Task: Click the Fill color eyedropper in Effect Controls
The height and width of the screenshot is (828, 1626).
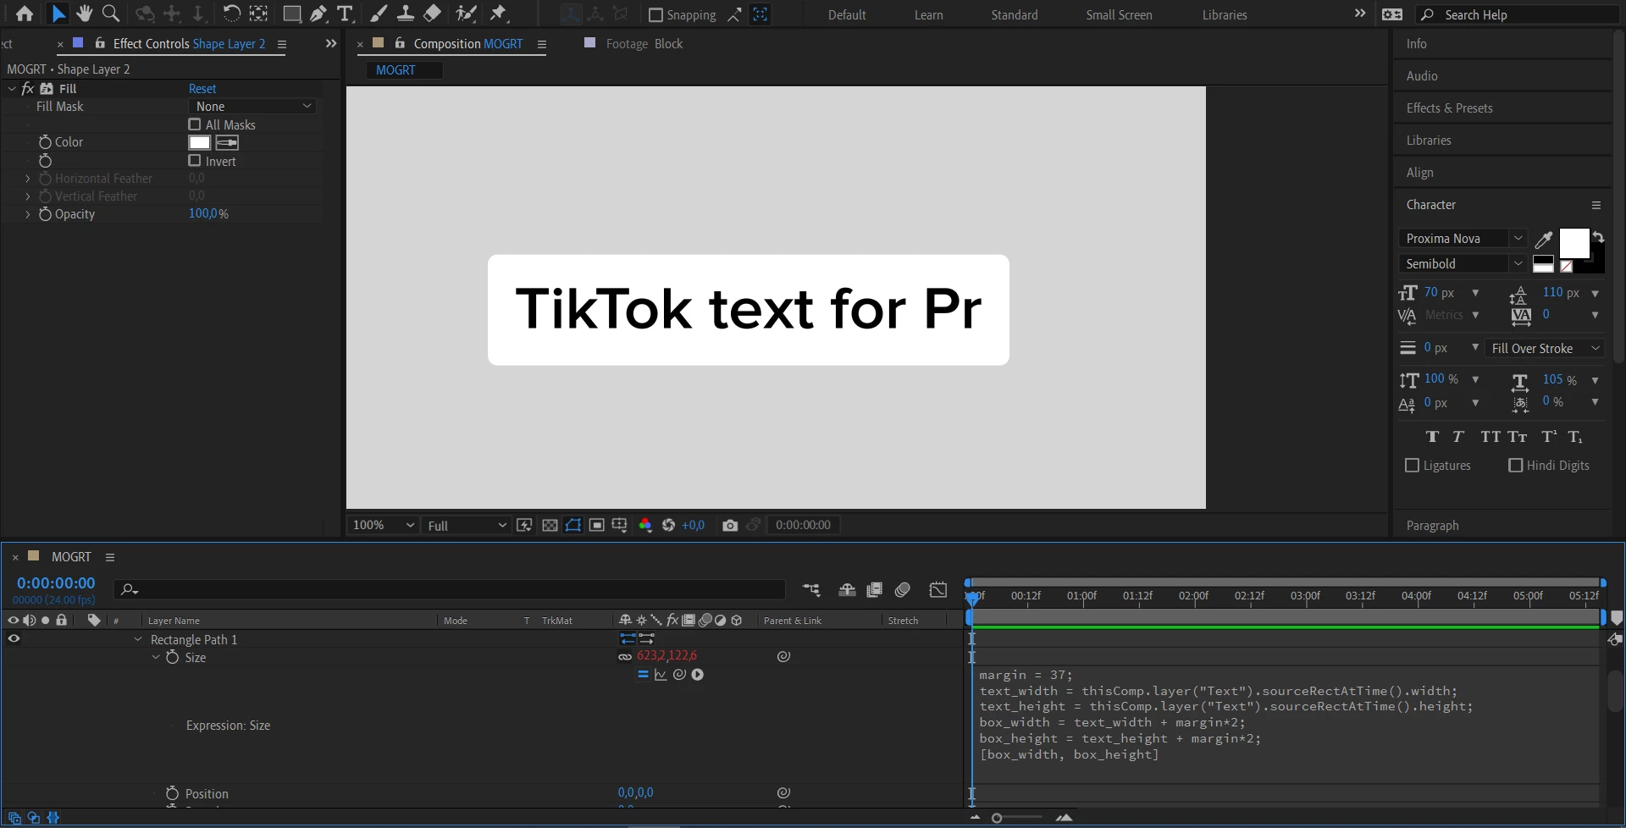Action: [x=227, y=142]
